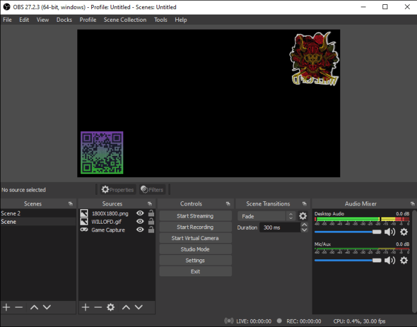
Task: Hide the 1800X1800.png source
Action: pos(140,213)
